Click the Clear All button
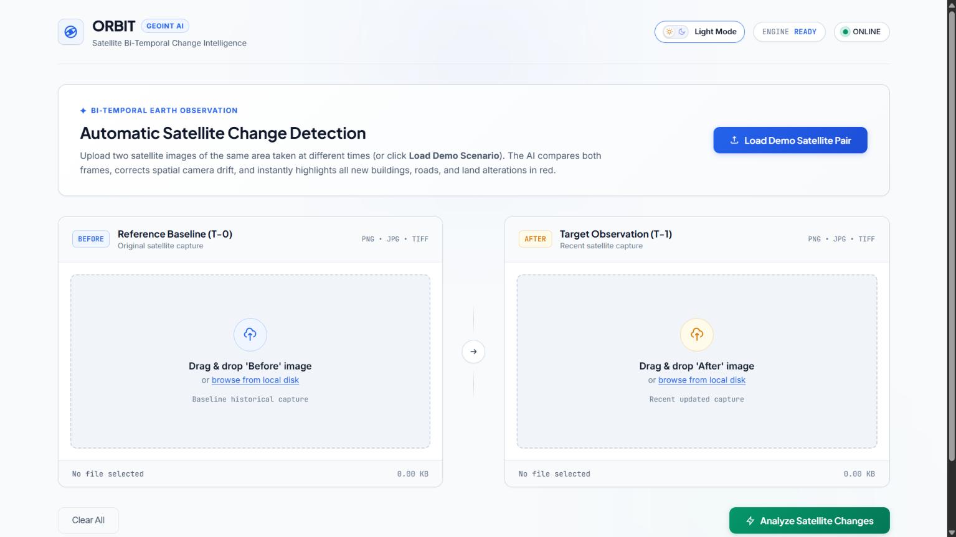The width and height of the screenshot is (956, 537). click(88, 520)
